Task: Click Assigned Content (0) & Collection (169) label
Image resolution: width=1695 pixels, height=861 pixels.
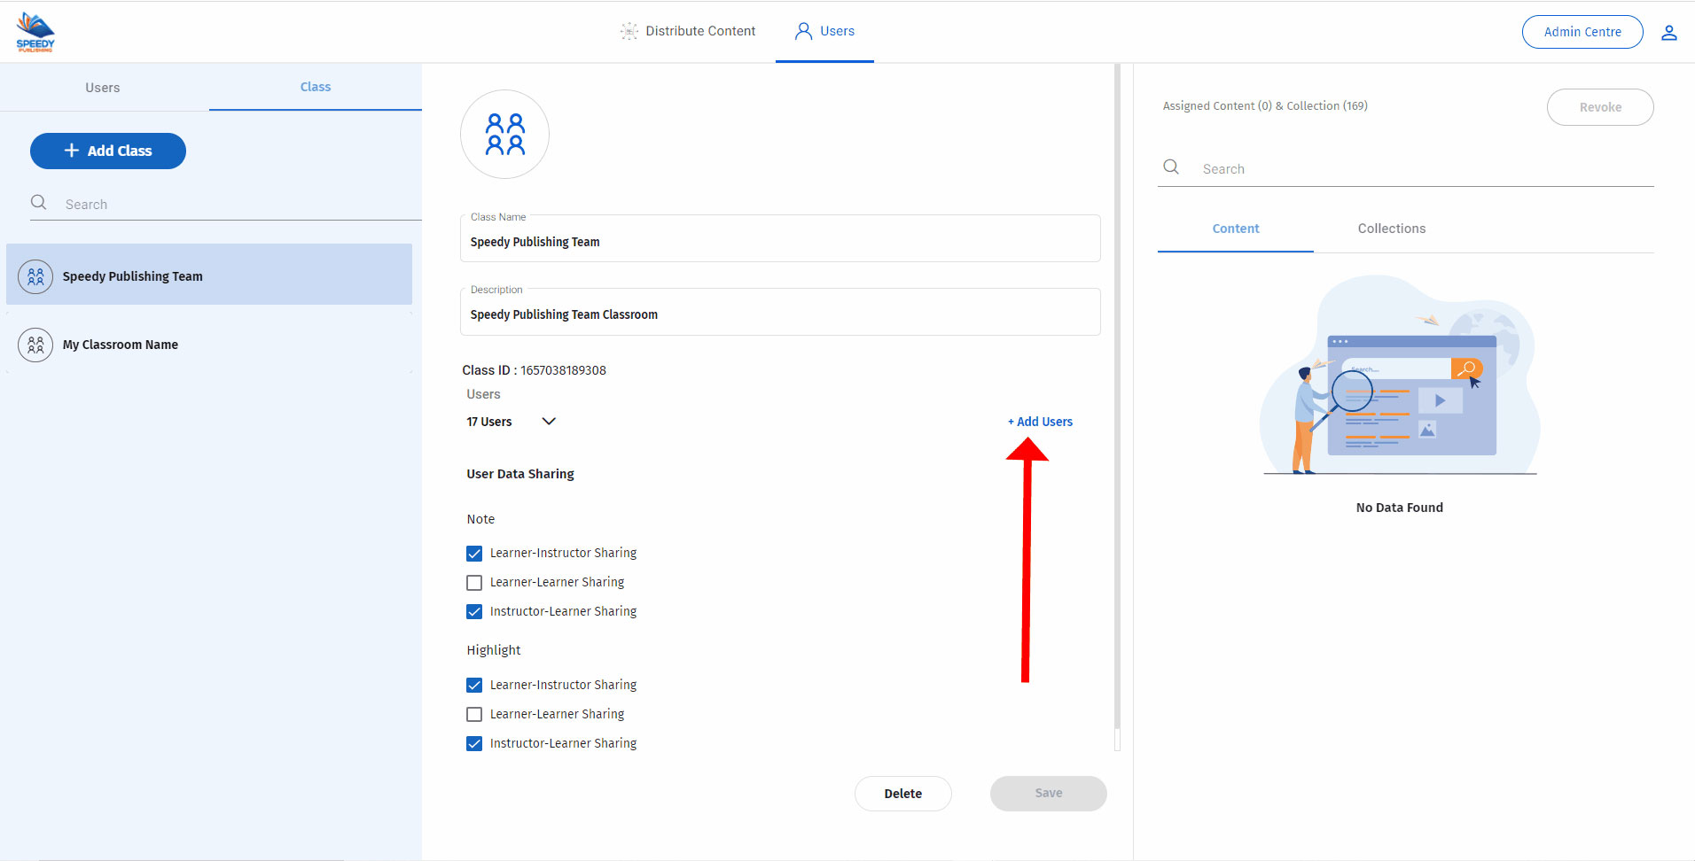Action: [1265, 105]
